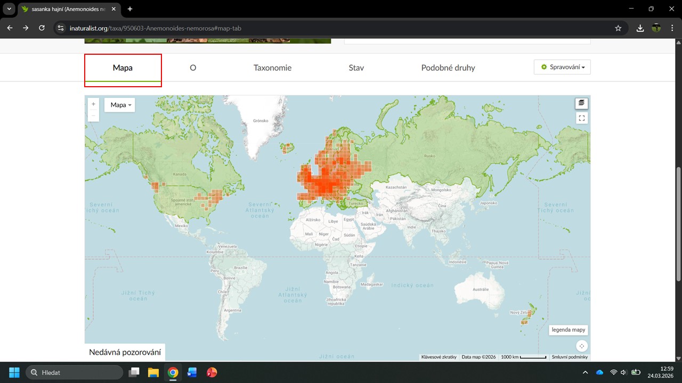Toggle fullscreen map view

[x=582, y=118]
